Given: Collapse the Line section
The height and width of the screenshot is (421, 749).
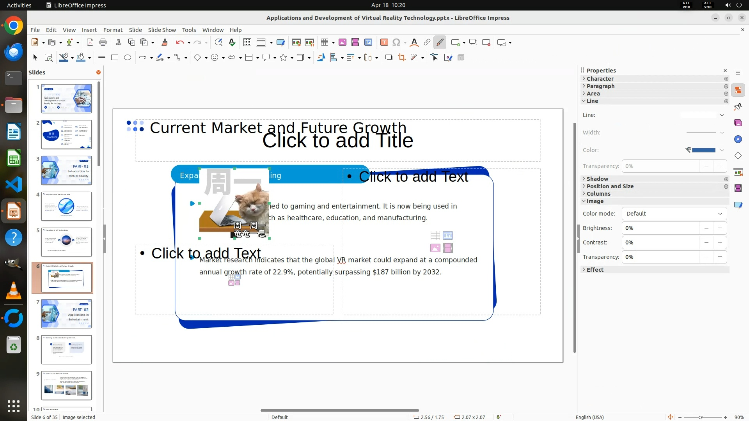Looking at the screenshot, I should point(592,101).
